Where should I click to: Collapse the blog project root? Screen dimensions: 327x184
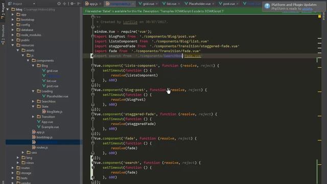pos(8,9)
